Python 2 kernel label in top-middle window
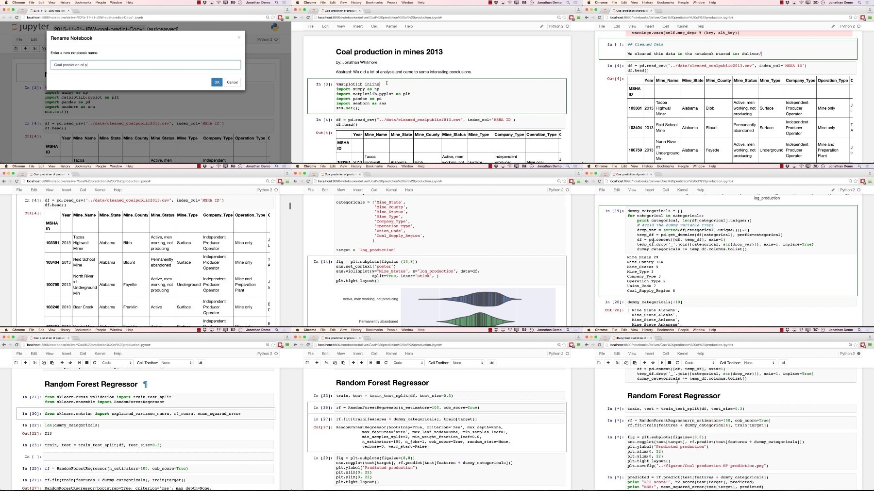 556,26
